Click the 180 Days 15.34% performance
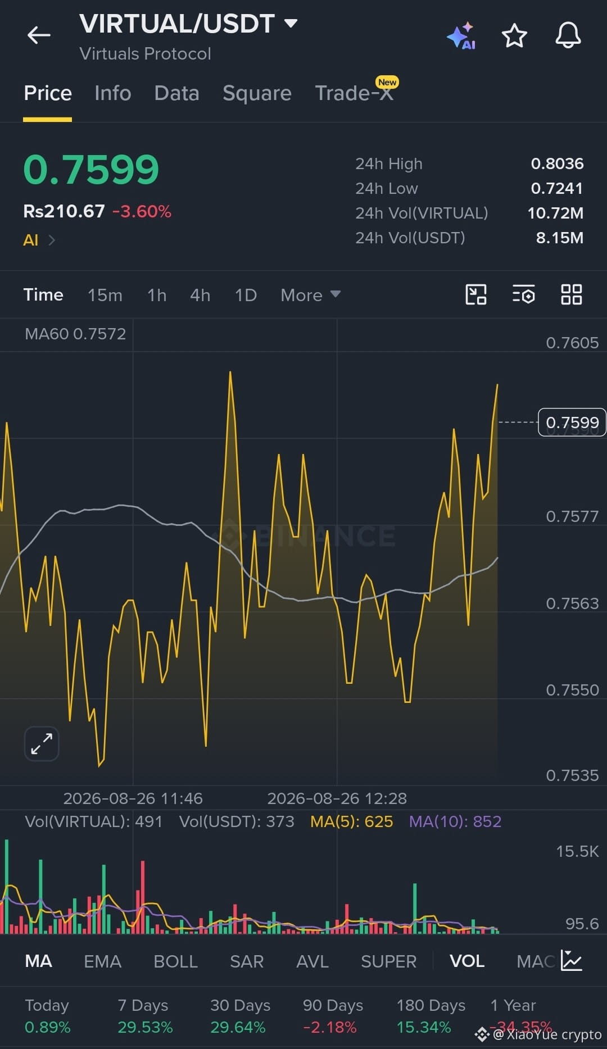Image resolution: width=607 pixels, height=1049 pixels. coord(431,1016)
